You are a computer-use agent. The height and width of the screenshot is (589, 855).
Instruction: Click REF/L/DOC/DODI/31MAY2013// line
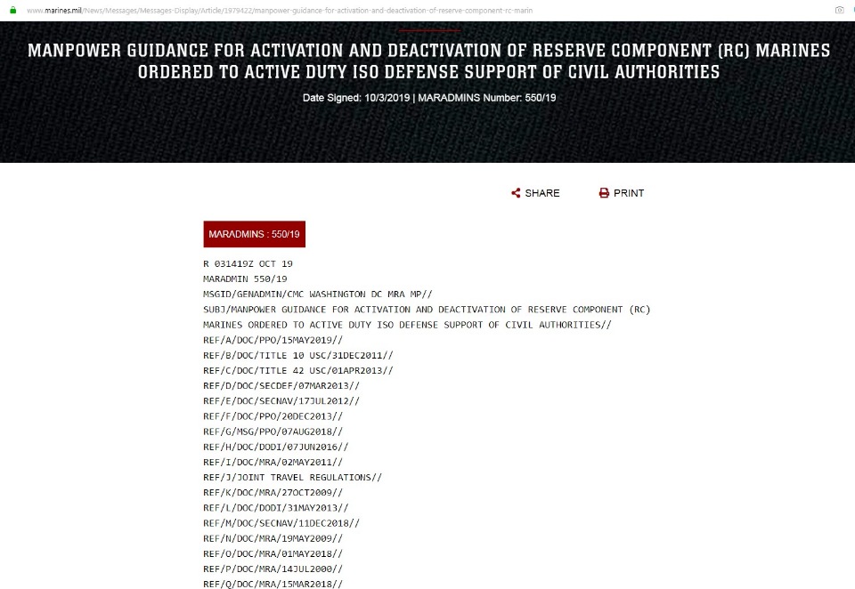(x=276, y=508)
